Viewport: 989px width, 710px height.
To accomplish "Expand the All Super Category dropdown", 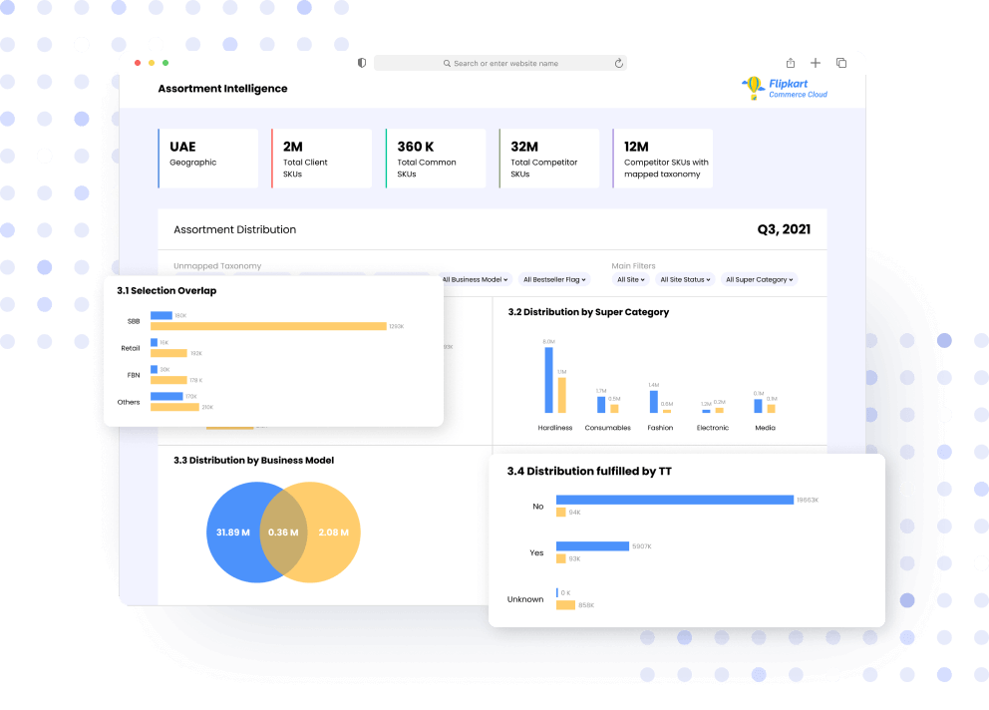I will tap(759, 280).
